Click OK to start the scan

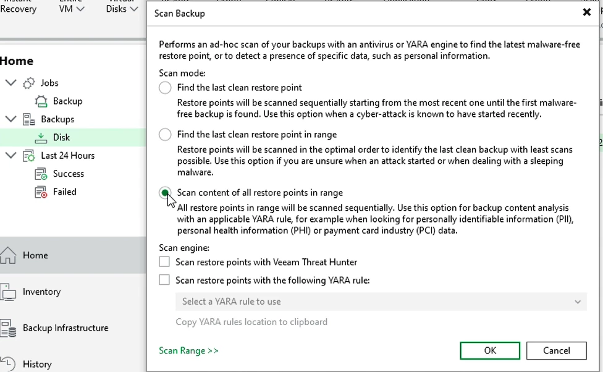(489, 350)
